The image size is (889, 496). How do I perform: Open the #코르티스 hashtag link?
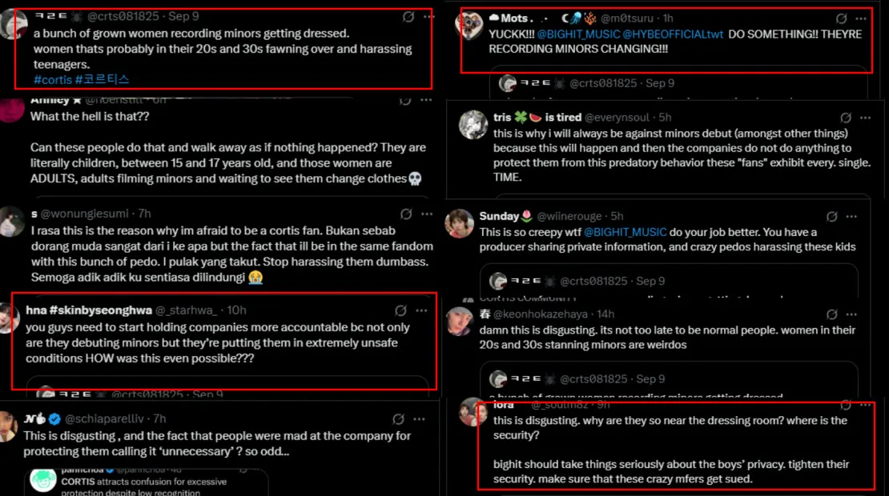[x=102, y=79]
